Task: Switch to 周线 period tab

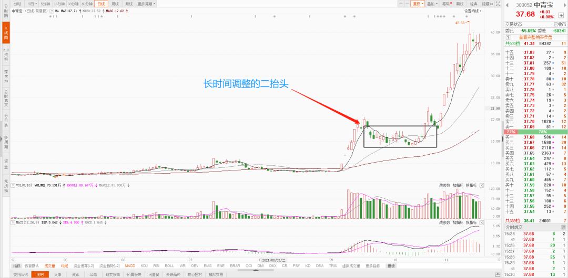Action: tap(115, 4)
